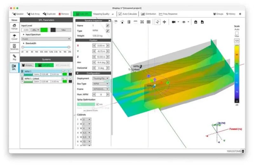Add a Sub Array
Image resolution: width=254 pixels, height=165 pixels.
[x=33, y=14]
